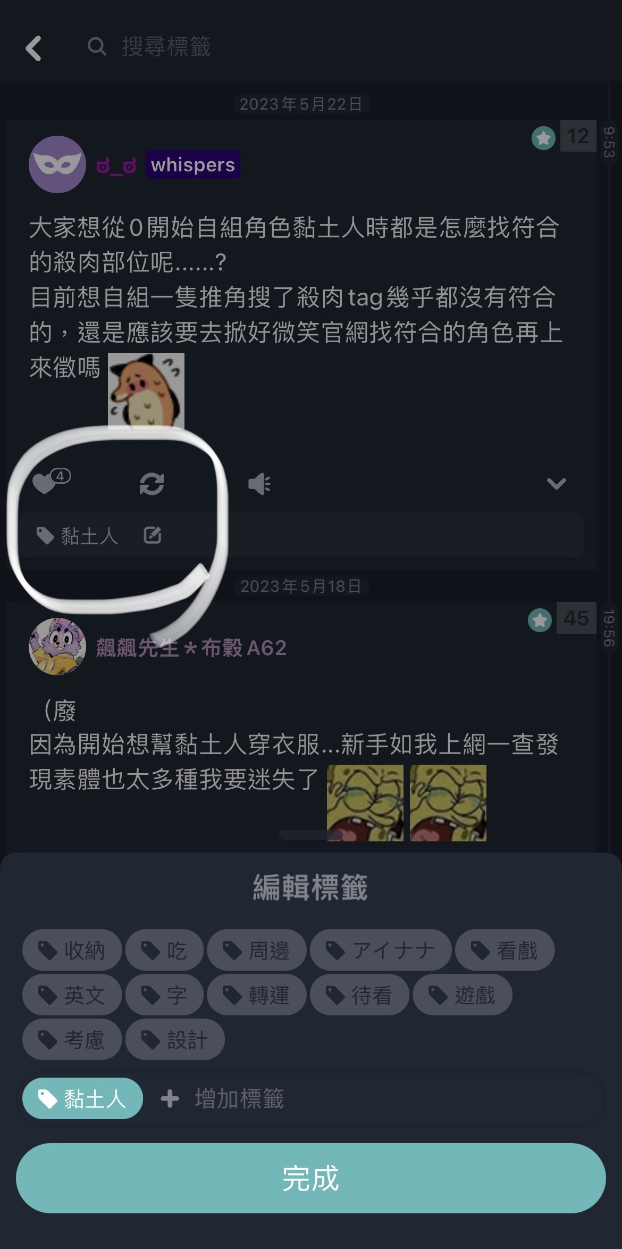Replurk the post using the refresh arrows icon
The height and width of the screenshot is (1249, 622).
point(152,484)
